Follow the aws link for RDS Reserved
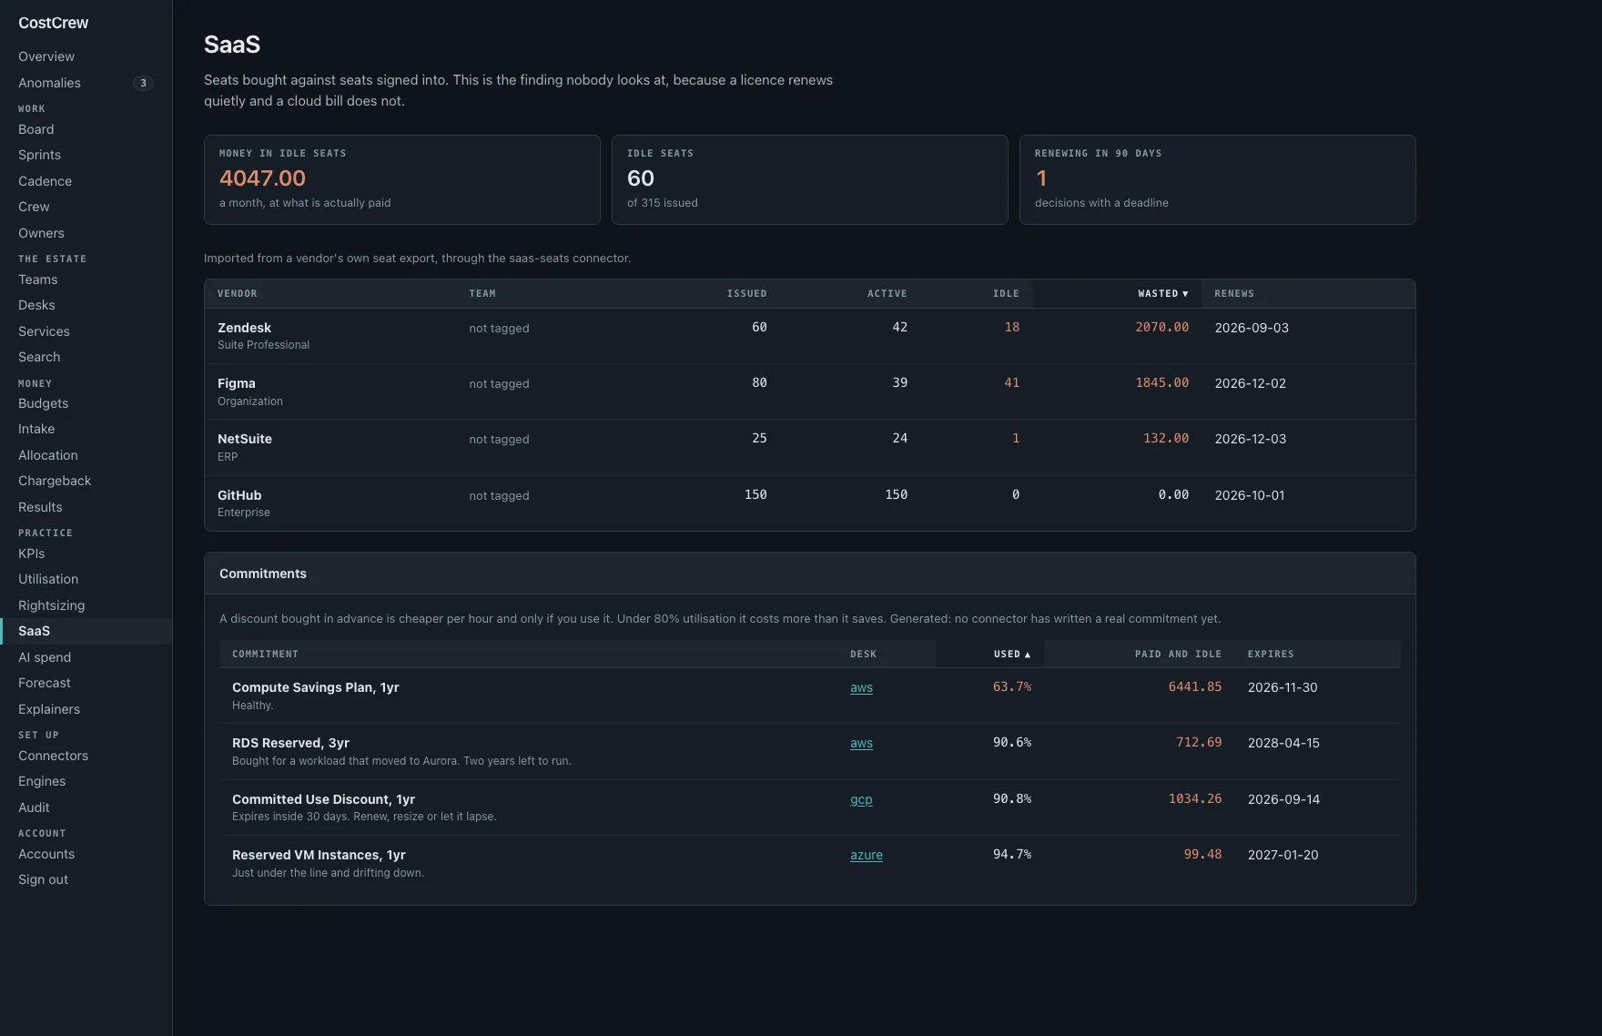 click(861, 743)
